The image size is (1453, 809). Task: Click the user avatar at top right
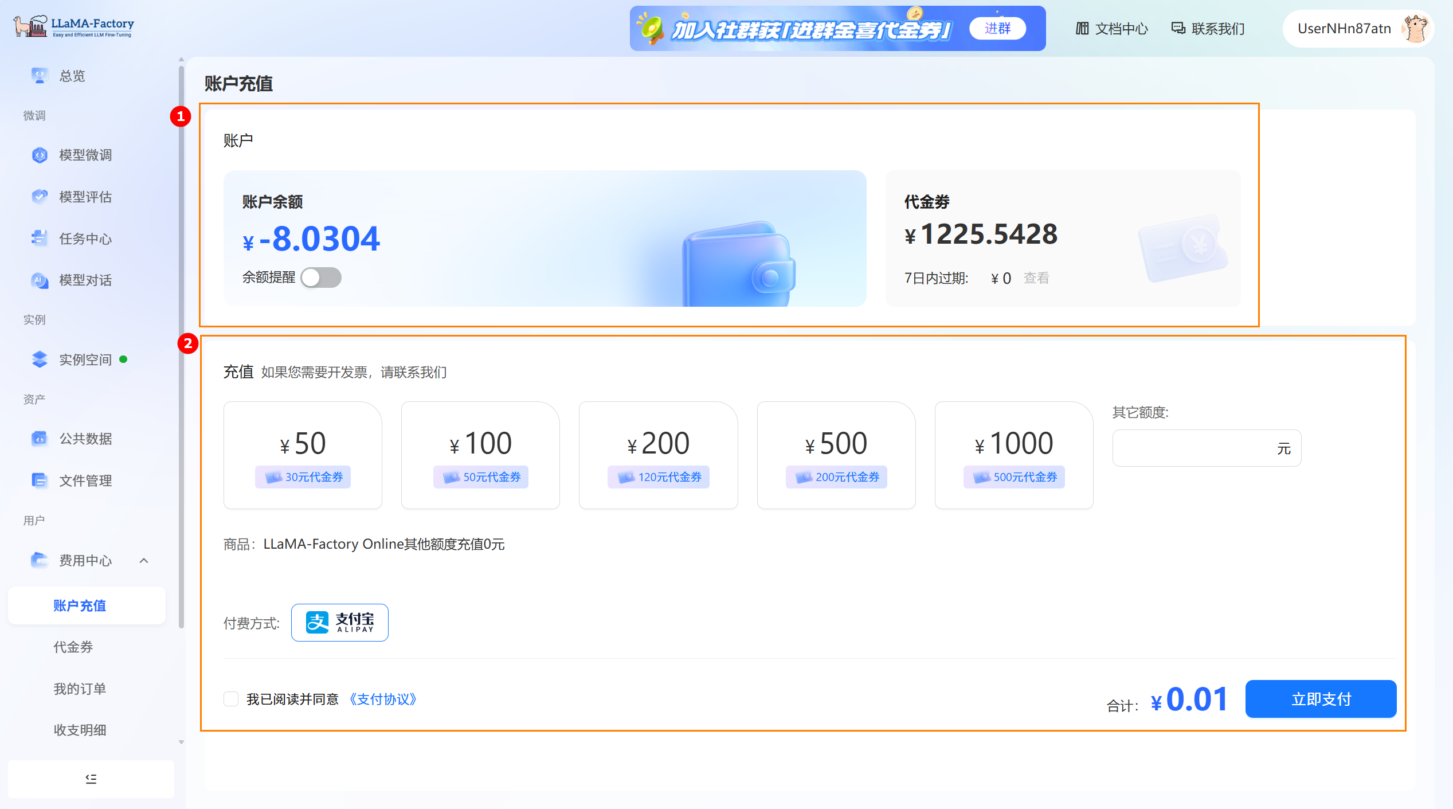pyautogui.click(x=1415, y=29)
